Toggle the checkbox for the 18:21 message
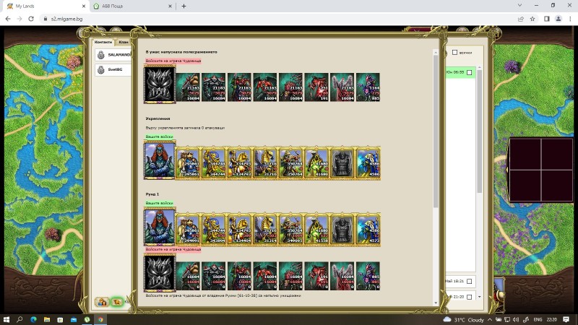 469,281
